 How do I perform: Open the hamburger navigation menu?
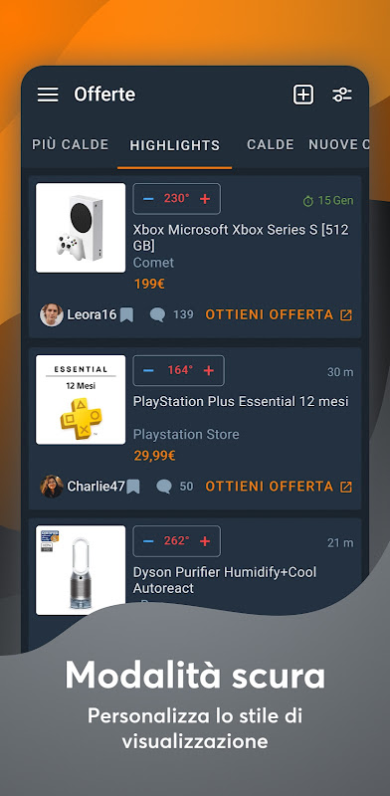[48, 95]
